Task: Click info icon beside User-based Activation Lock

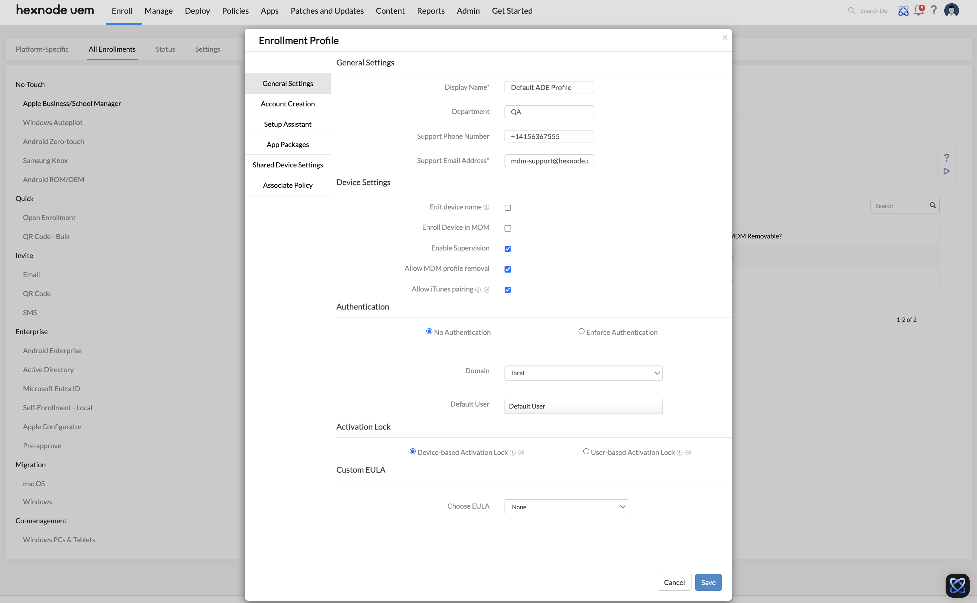Action: point(679,453)
